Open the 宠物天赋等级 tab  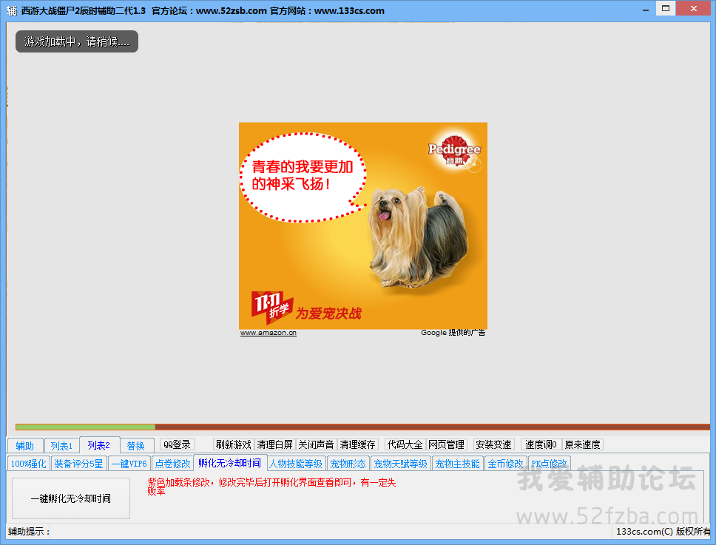click(x=400, y=464)
